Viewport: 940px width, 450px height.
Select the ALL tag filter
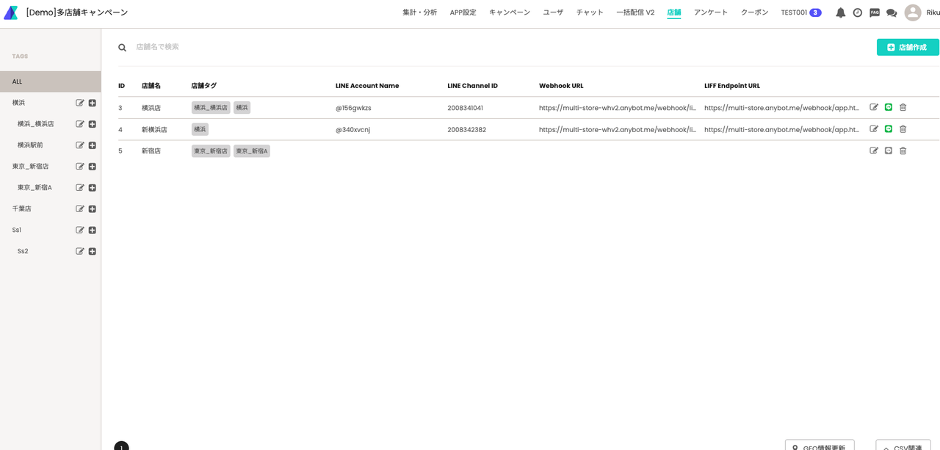click(x=50, y=81)
